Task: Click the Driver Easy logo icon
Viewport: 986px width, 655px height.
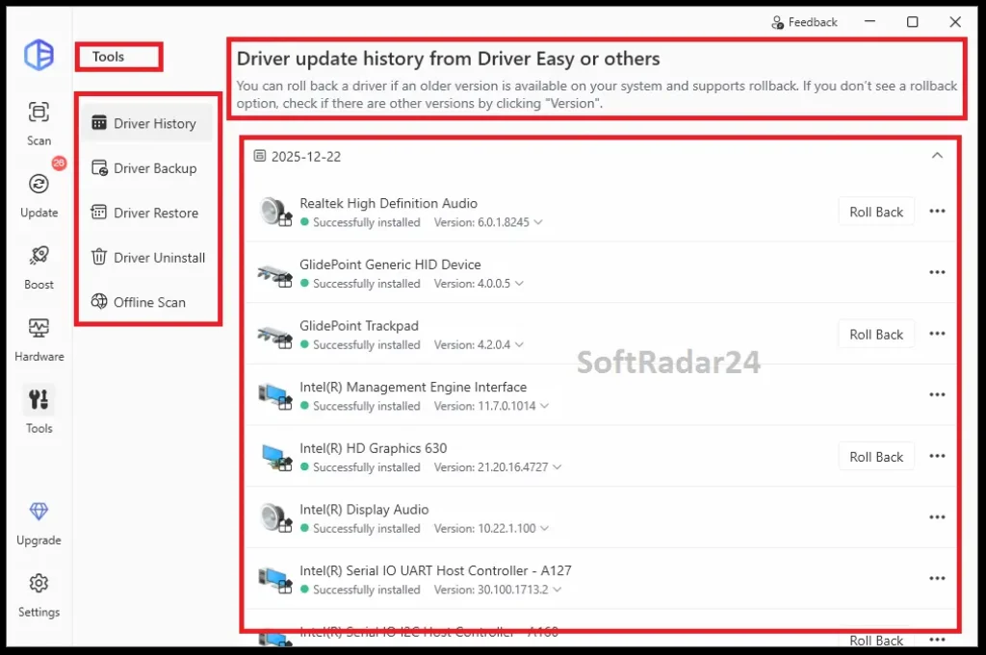Action: tap(39, 55)
